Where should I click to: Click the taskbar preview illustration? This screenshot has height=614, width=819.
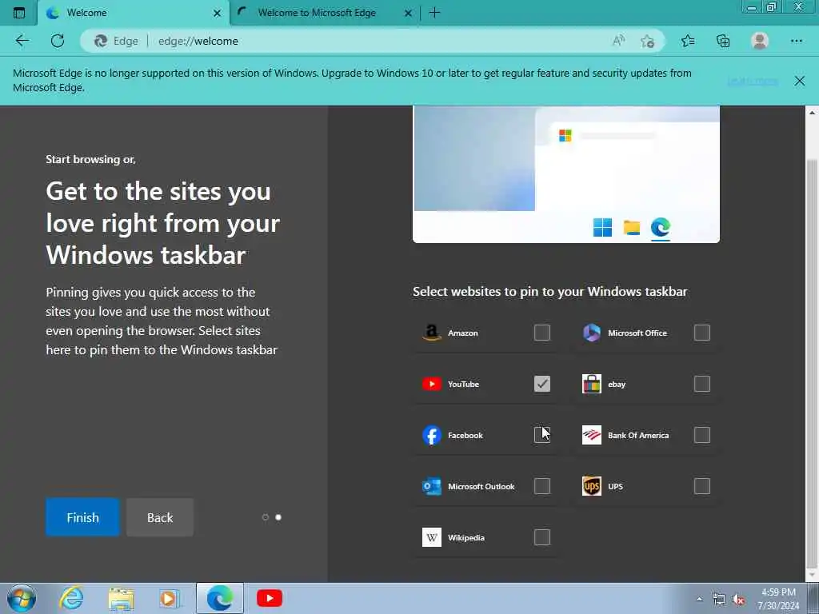coord(566,173)
